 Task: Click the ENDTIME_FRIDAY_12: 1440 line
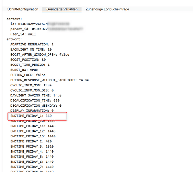(x=33, y=131)
